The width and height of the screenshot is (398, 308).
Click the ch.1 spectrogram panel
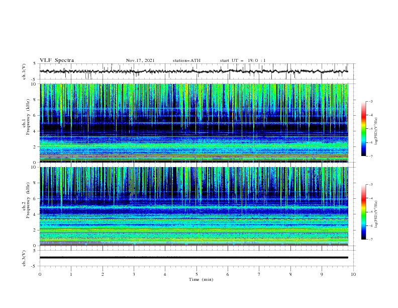(194, 123)
